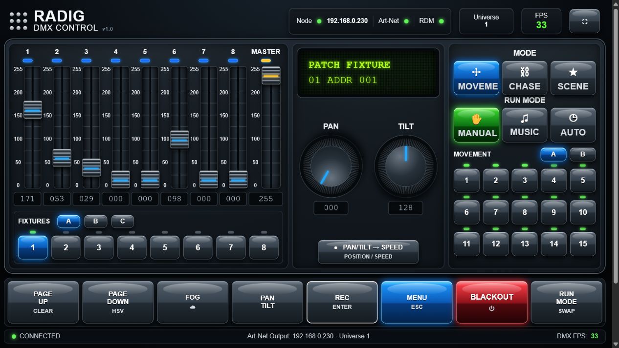Click the PAN rotary knob
619x348 pixels.
tap(331, 166)
